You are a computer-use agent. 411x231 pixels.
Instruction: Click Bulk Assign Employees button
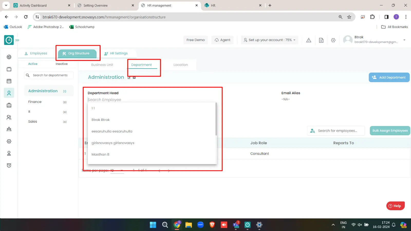tap(390, 131)
